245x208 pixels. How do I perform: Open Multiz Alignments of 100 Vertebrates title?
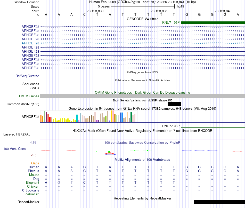coord(142,160)
